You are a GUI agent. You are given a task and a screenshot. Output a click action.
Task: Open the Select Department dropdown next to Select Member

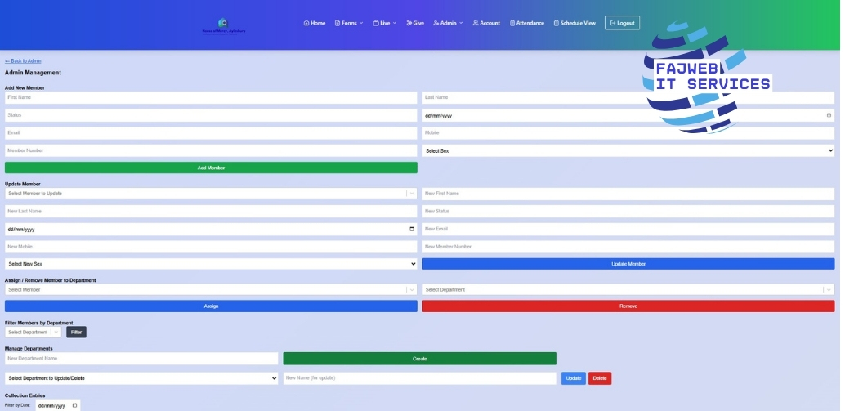(628, 290)
